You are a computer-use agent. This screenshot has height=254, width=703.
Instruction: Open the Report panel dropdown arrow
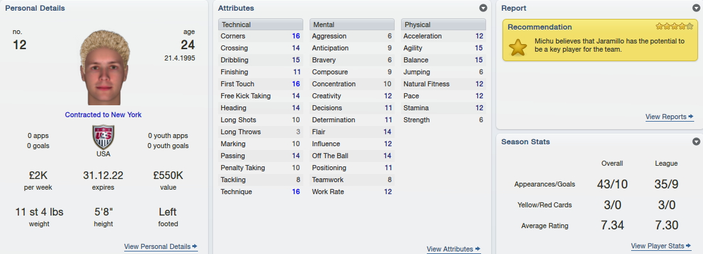pyautogui.click(x=696, y=8)
